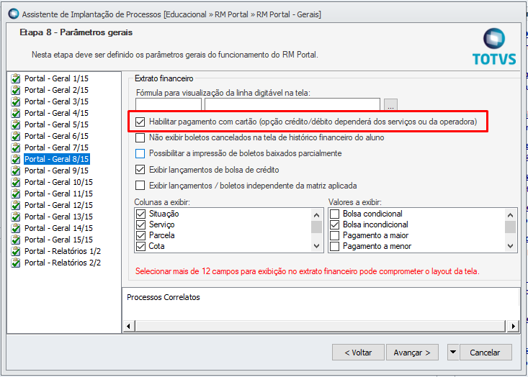Select Portal - Geral 12/15 step
This screenshot has height=377, width=528.
click(x=58, y=205)
